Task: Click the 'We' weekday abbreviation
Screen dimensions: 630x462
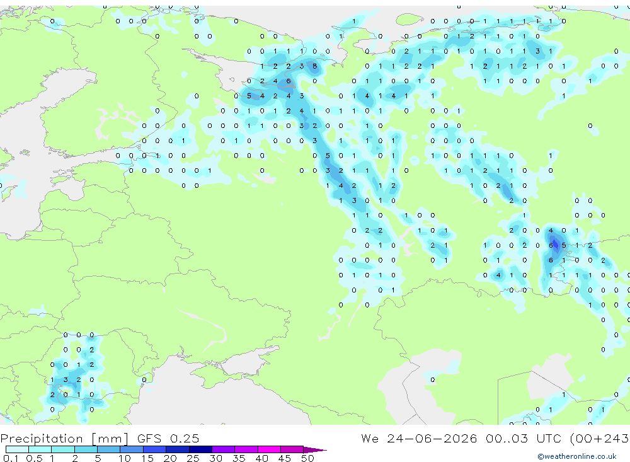Action: point(370,438)
